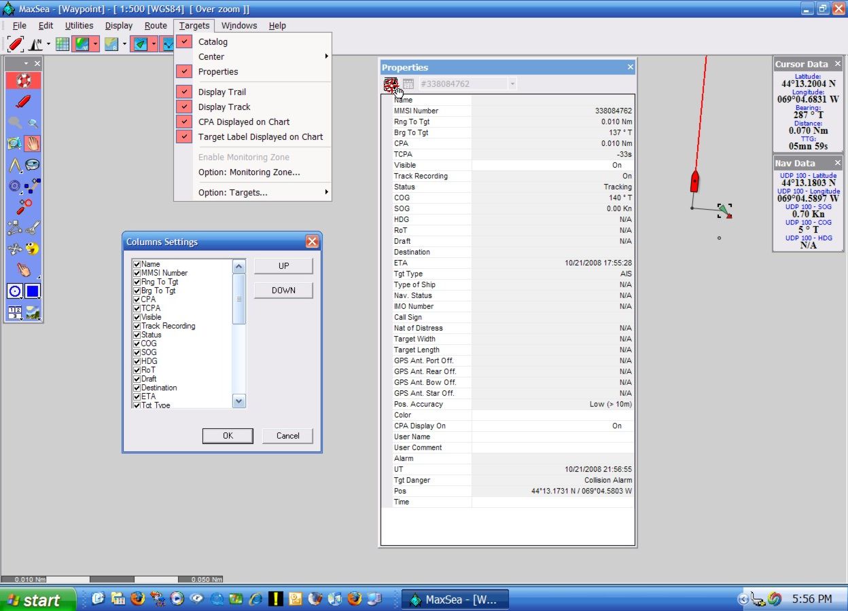Click the Columns Settings scrollbar thumb
Viewport: 848px width, 611px height.
coord(238,299)
